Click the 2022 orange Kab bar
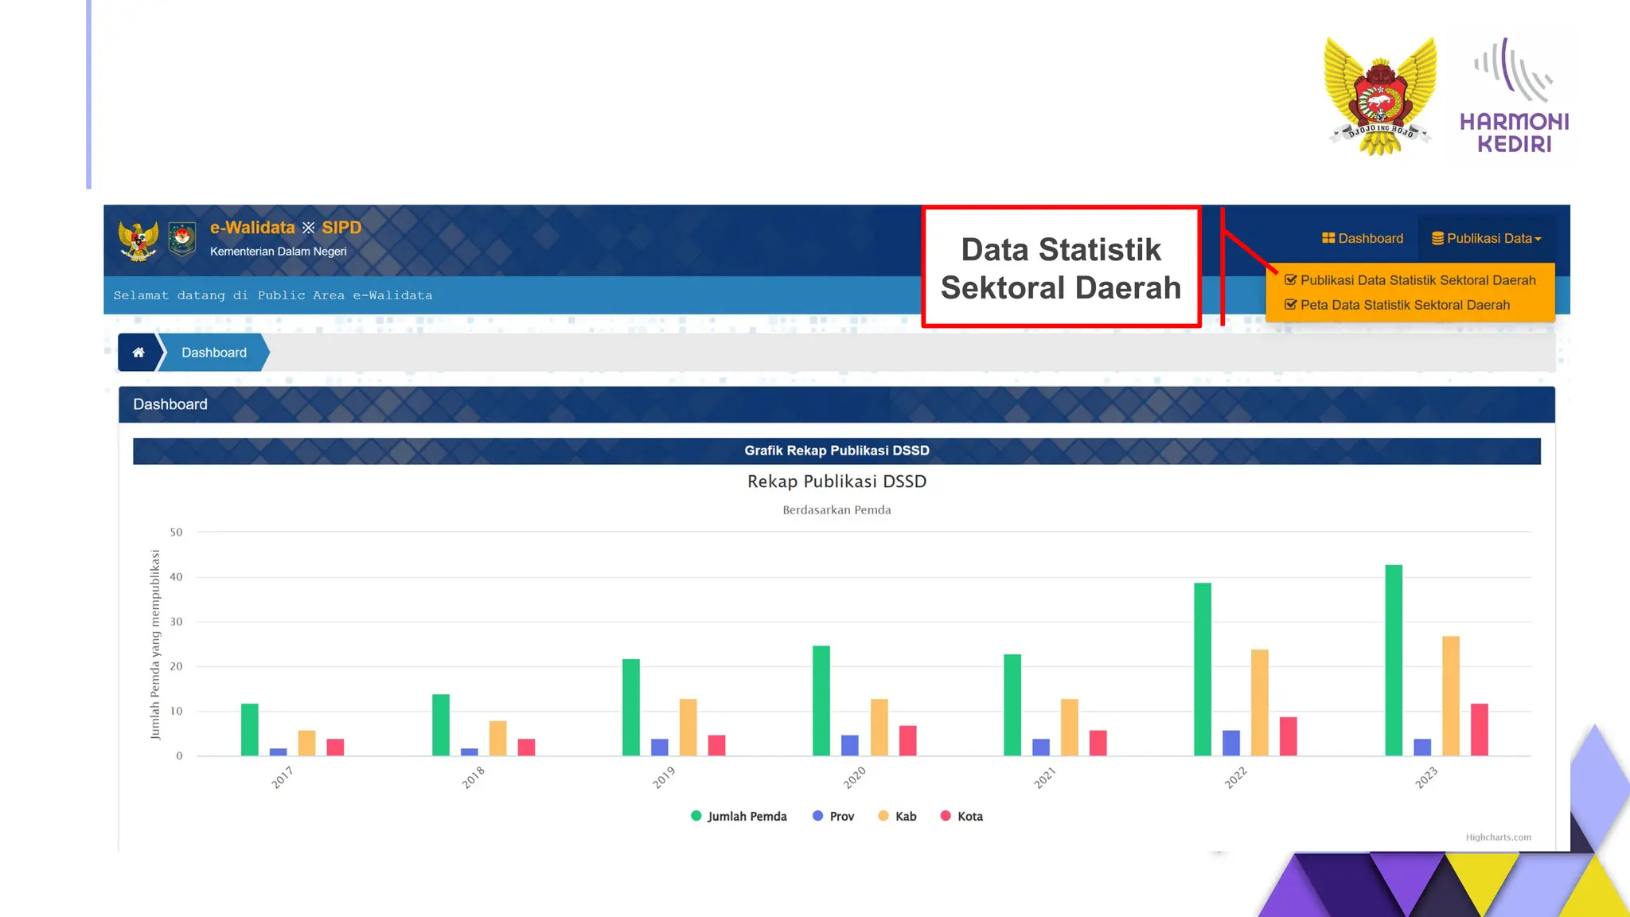The image size is (1630, 917). 1259,702
